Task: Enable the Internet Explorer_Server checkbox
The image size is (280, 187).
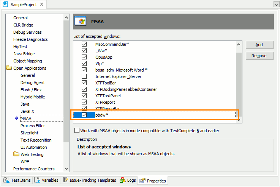Action: (x=84, y=76)
